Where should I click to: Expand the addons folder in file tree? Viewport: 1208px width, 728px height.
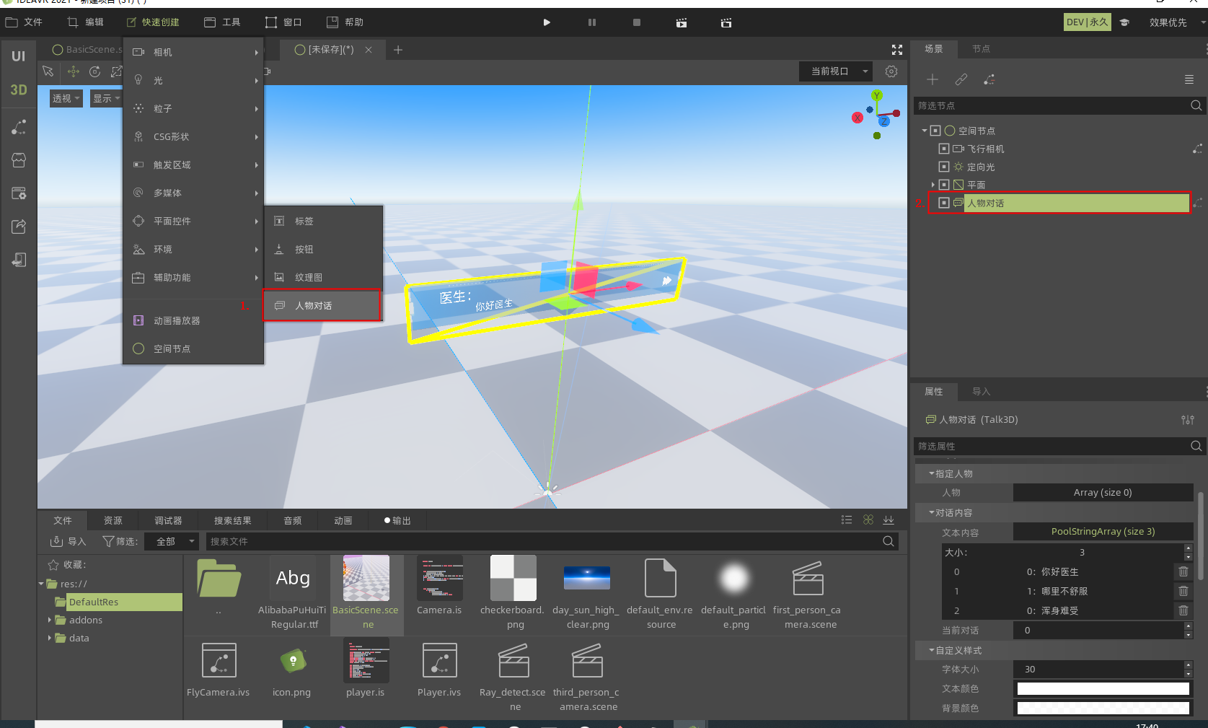[x=50, y=620]
